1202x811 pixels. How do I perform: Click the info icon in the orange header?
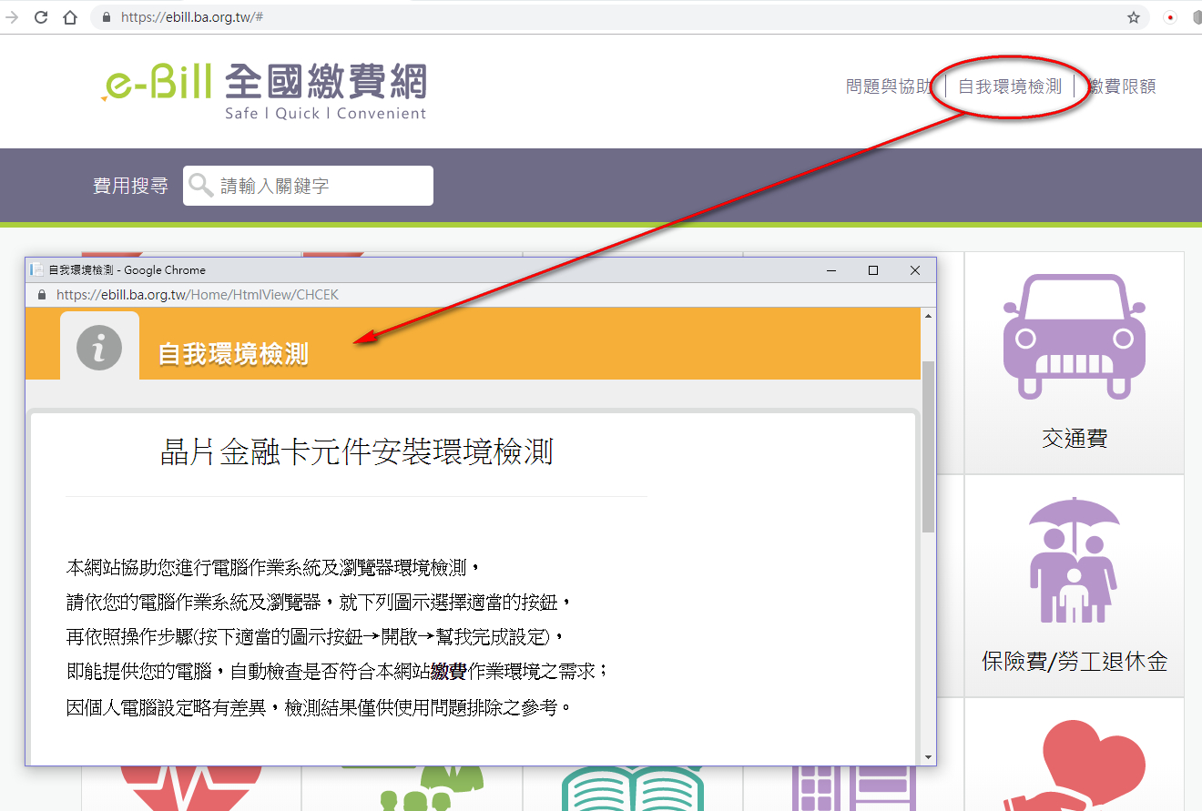(x=99, y=349)
